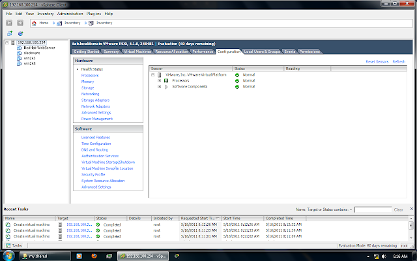The image size is (417, 261).
Task: Open Virtual Machine Startup/Shutdown link
Action: click(108, 162)
